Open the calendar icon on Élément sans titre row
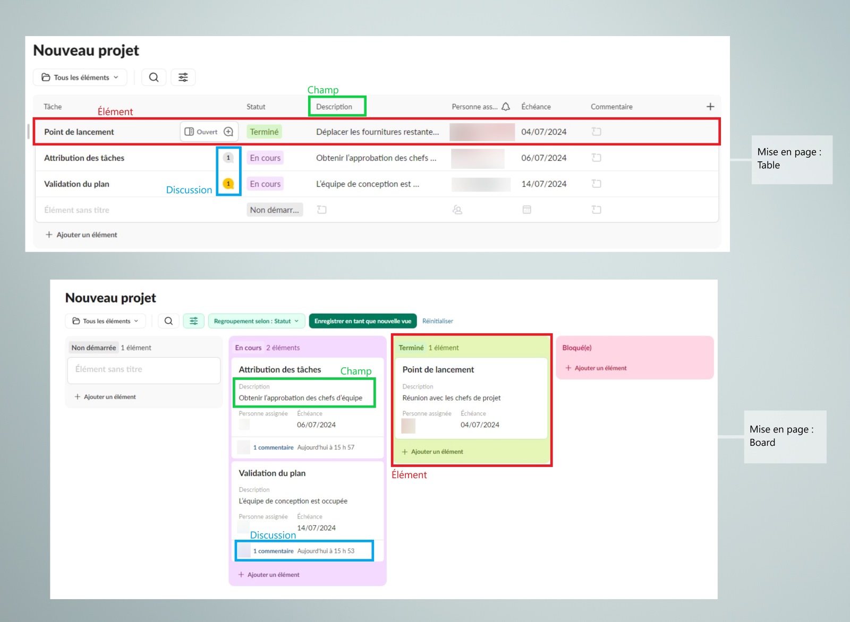 point(526,210)
